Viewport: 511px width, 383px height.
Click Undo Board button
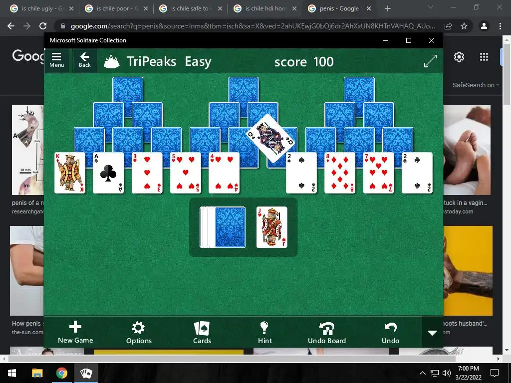[327, 333]
